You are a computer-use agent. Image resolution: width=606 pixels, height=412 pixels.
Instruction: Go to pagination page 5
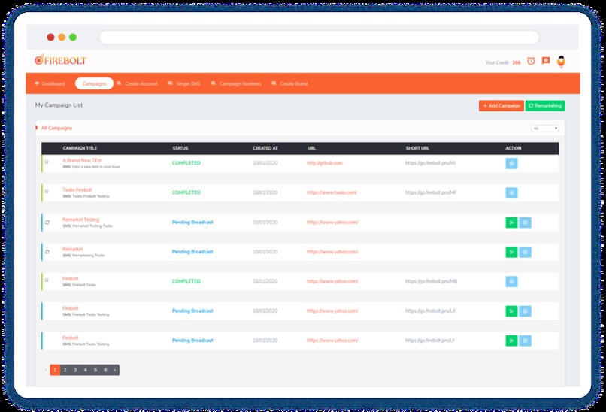[x=95, y=370]
